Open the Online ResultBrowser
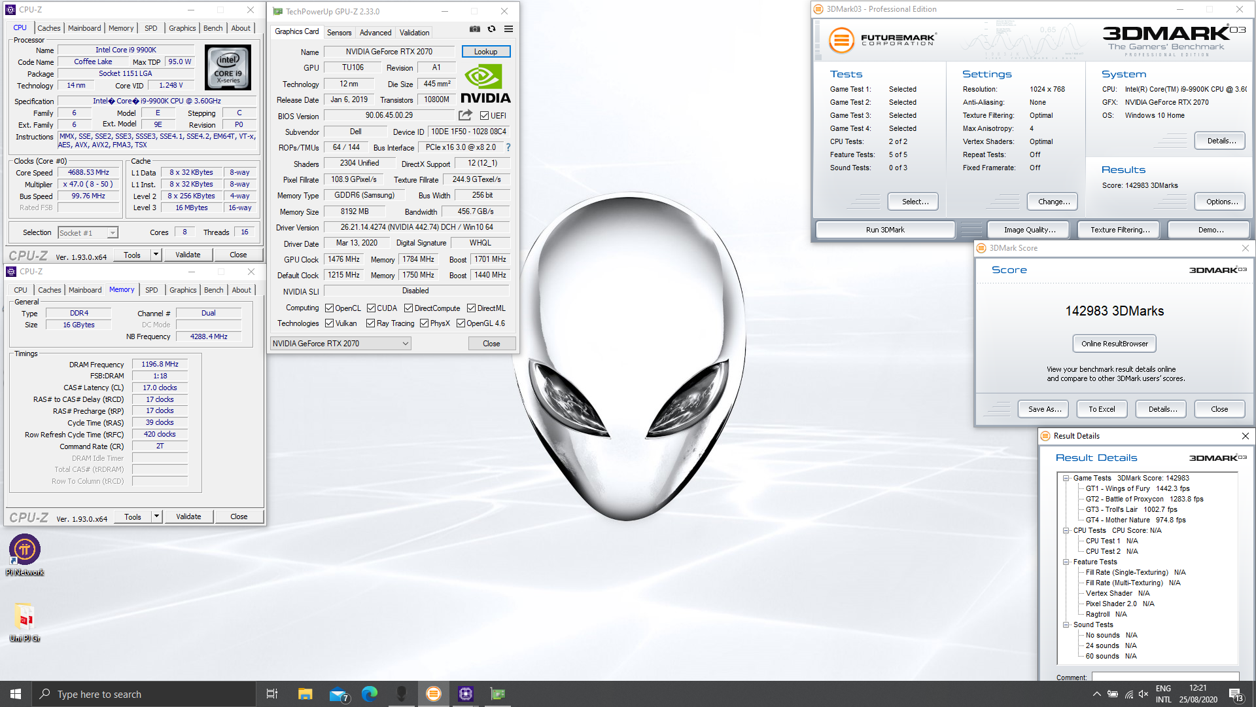 pos(1114,344)
